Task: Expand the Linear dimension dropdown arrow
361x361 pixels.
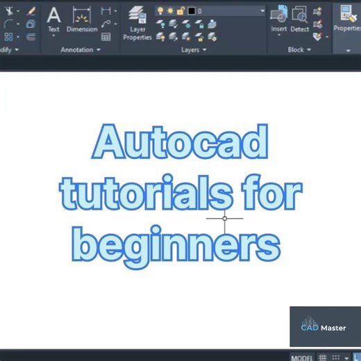Action: tap(115, 11)
